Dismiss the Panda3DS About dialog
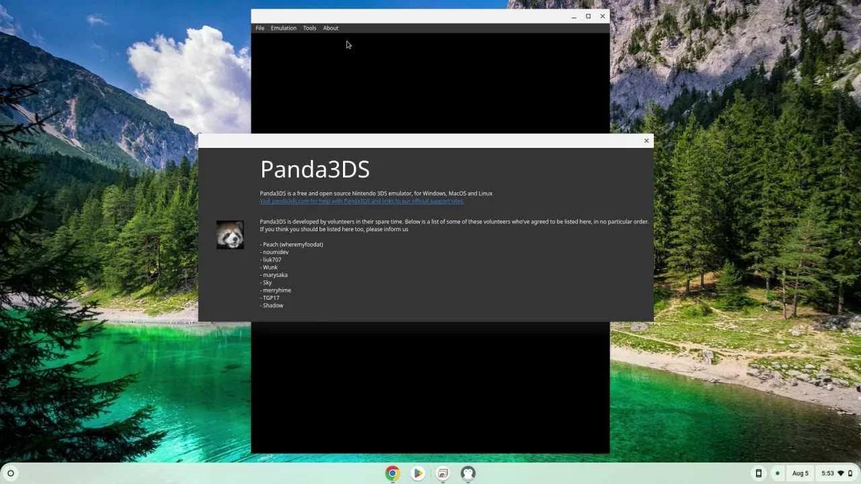This screenshot has width=861, height=484. pyautogui.click(x=646, y=140)
